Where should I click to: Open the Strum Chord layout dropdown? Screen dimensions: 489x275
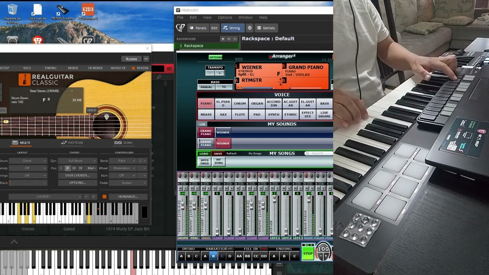point(28,161)
